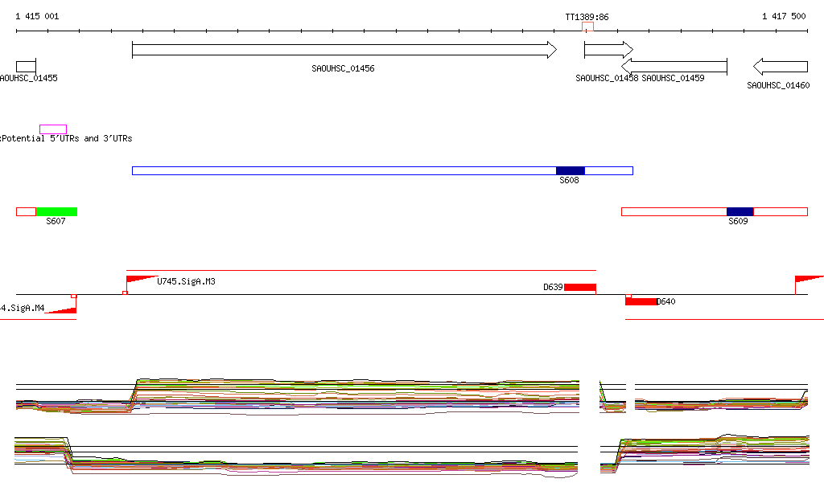Click the red promoter flag at far right
Viewport: 824px width, 491px height.
point(807,279)
